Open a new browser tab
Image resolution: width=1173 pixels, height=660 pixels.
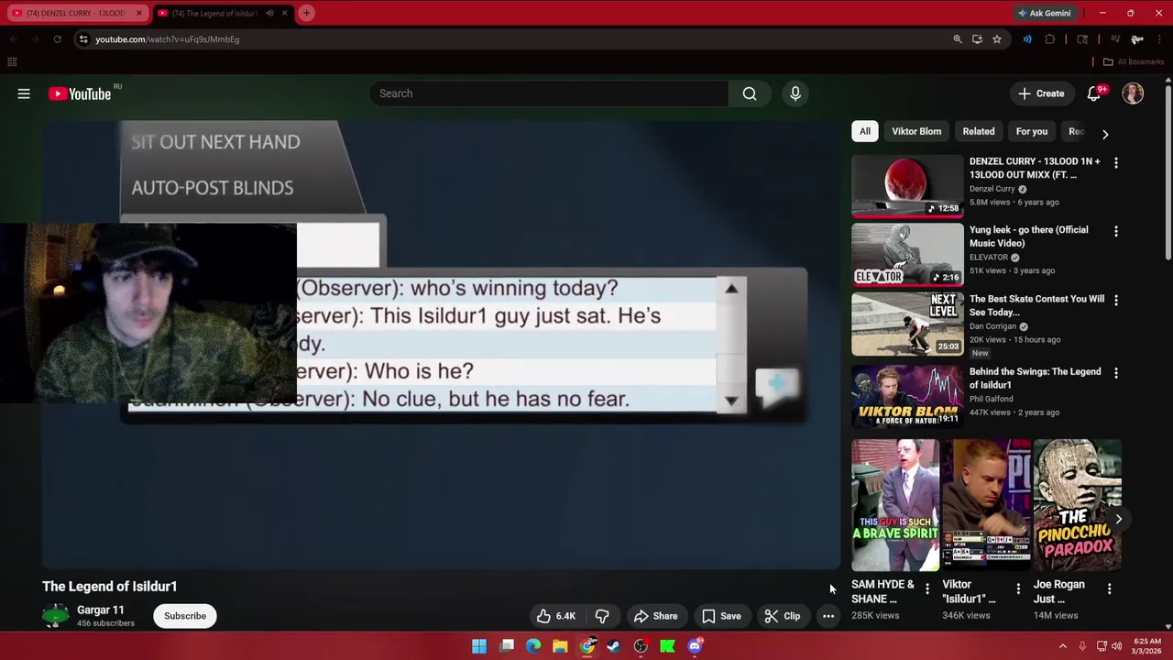pyautogui.click(x=307, y=13)
